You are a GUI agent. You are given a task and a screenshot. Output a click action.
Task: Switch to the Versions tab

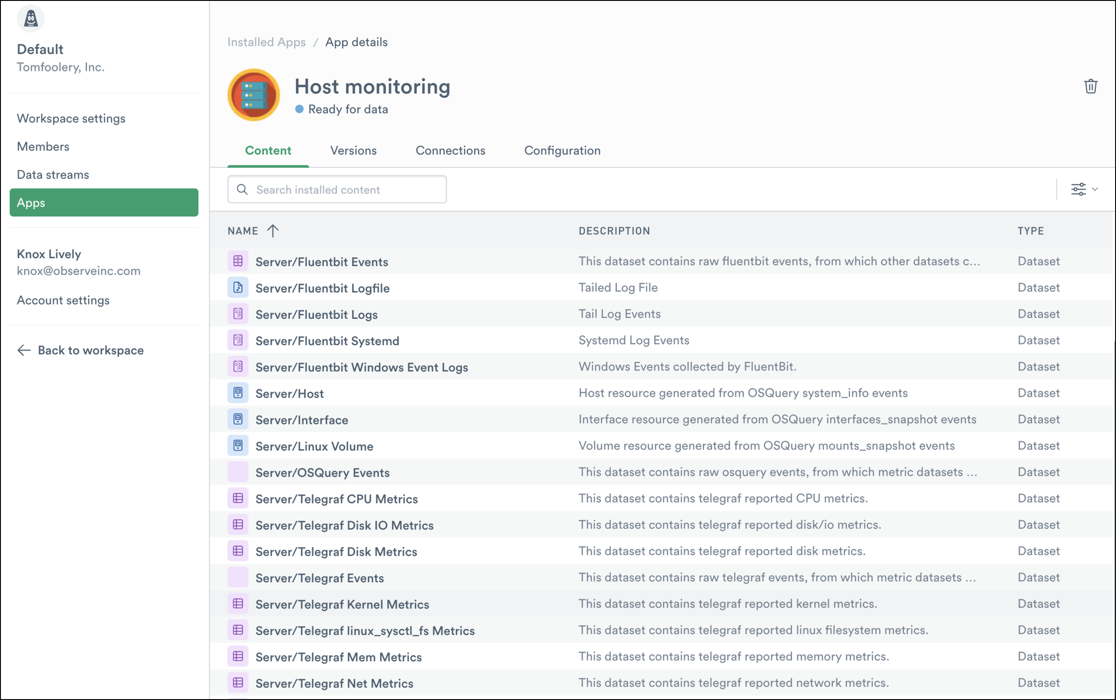coord(353,150)
